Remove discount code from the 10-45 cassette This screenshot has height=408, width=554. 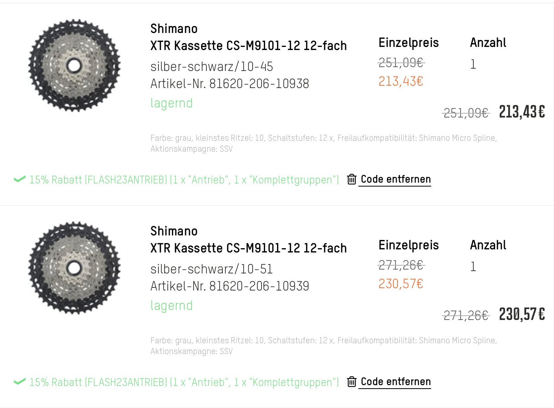point(396,179)
